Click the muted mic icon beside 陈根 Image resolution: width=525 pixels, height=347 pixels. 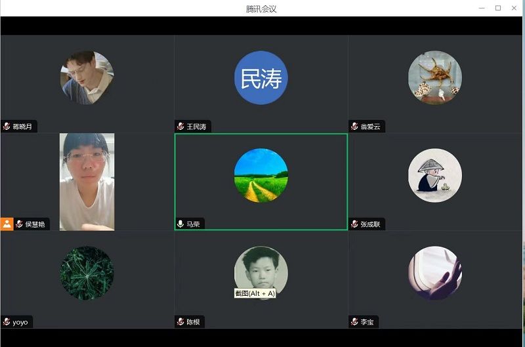[180, 321]
